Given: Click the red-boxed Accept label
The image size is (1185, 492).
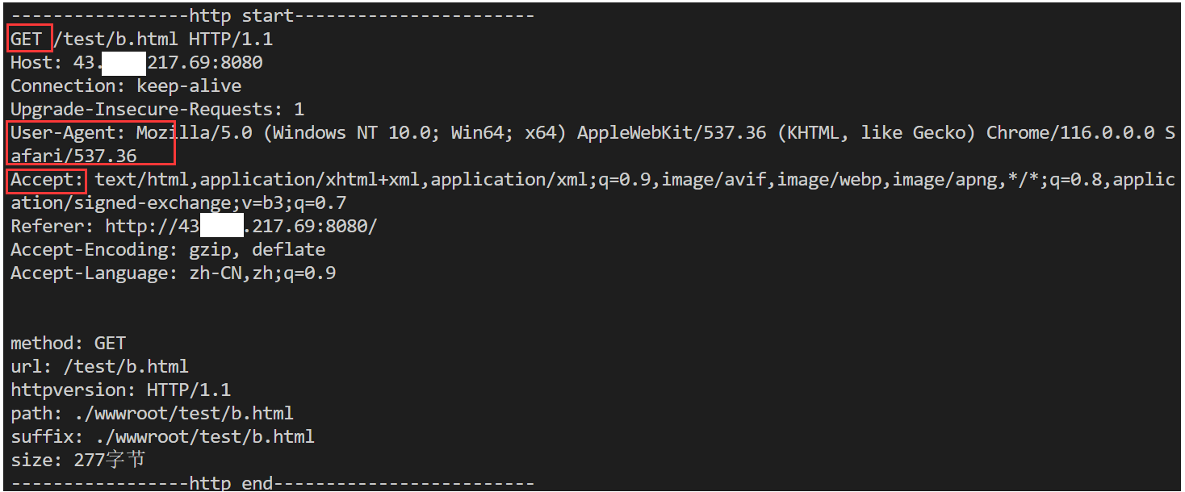Looking at the screenshot, I should point(47,179).
